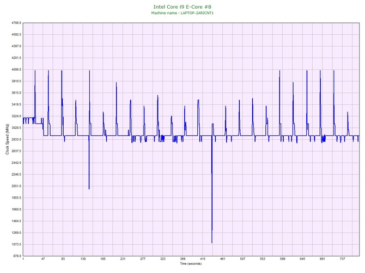Select the 4006.0 y-axis value

[x=16, y=70]
